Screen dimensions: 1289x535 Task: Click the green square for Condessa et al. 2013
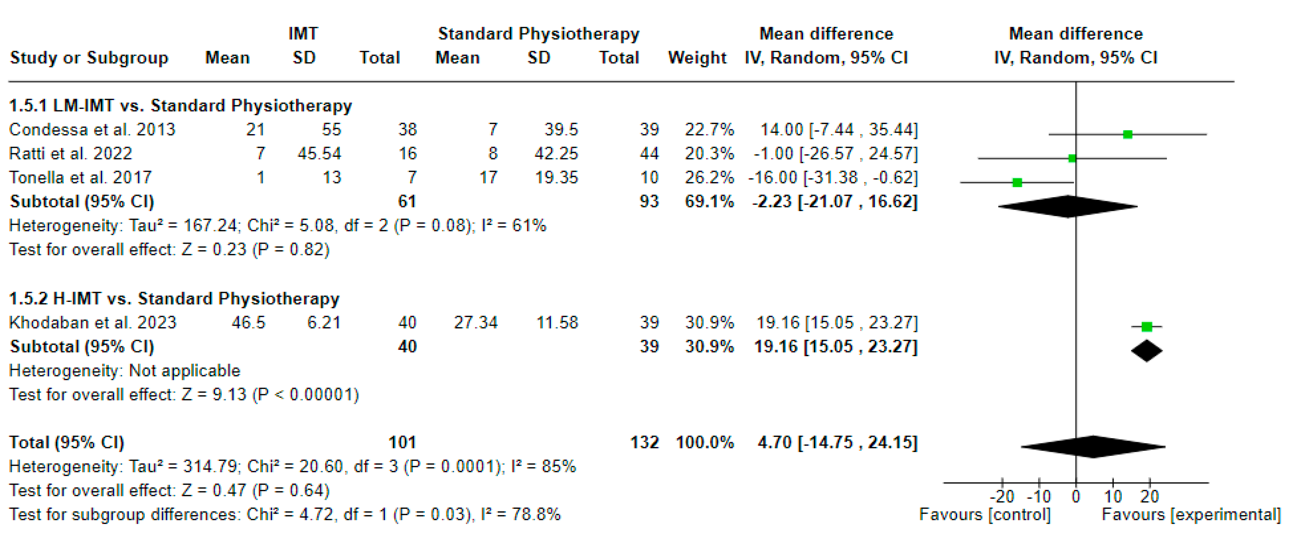(x=1128, y=134)
